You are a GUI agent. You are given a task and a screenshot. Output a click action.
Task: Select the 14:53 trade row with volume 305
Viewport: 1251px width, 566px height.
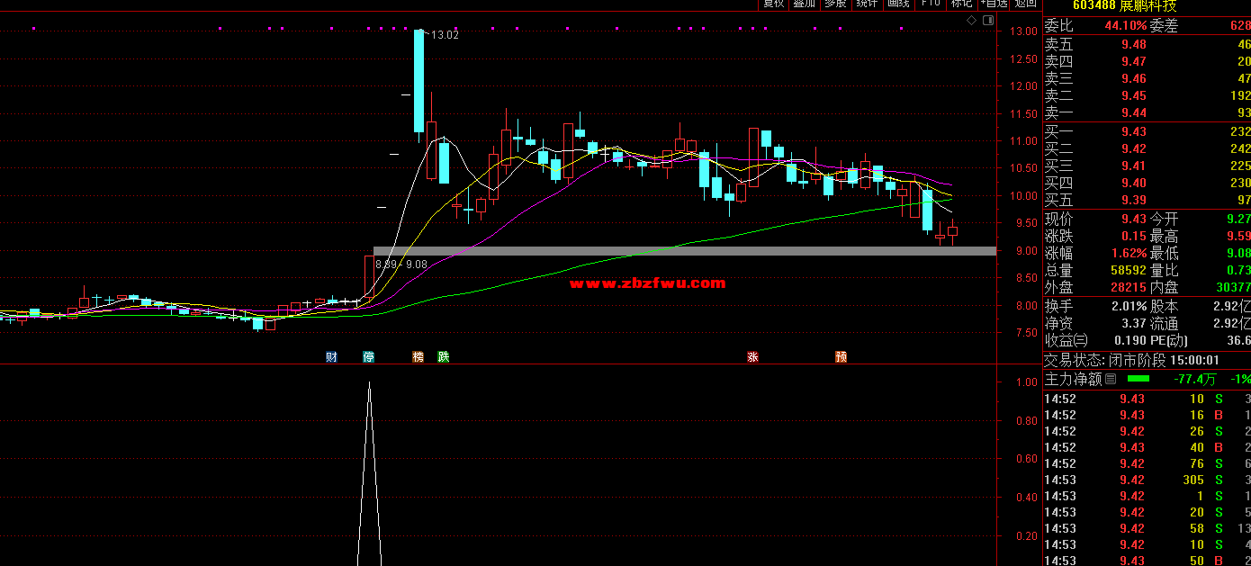(1147, 481)
